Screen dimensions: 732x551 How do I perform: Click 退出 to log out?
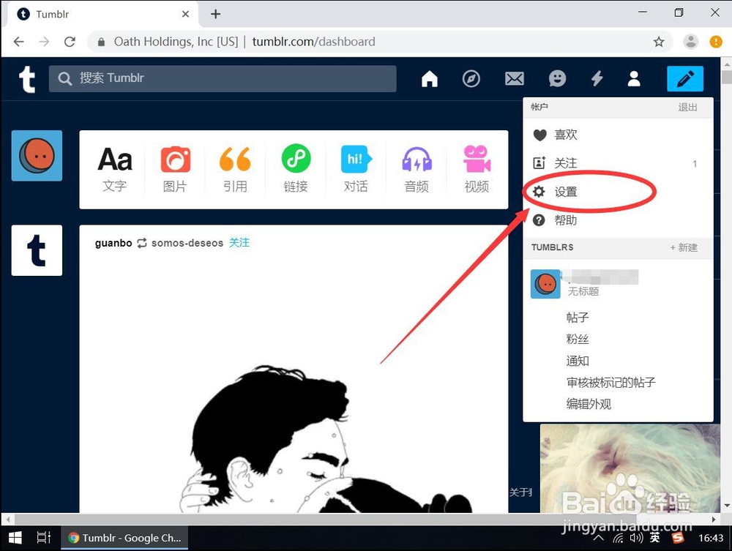coord(687,107)
